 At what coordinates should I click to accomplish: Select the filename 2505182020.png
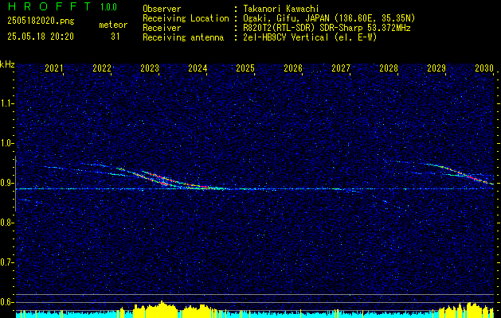41,21
